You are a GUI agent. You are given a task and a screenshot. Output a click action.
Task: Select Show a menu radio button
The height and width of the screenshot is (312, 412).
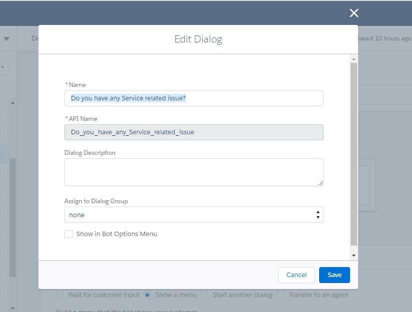(147, 295)
